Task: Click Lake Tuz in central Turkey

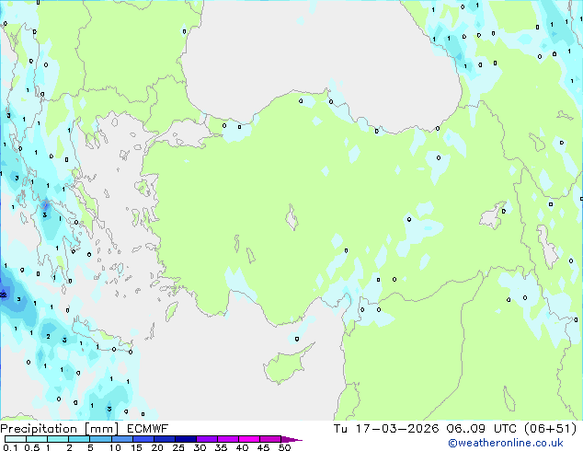Action: [x=291, y=217]
